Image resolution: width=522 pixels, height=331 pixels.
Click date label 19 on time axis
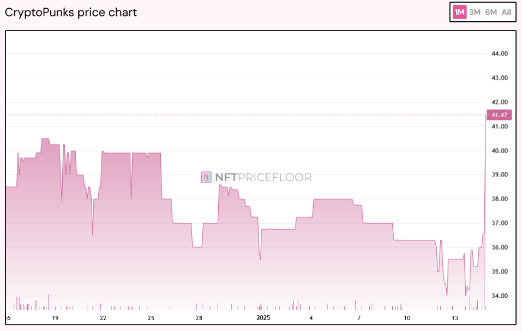point(55,317)
